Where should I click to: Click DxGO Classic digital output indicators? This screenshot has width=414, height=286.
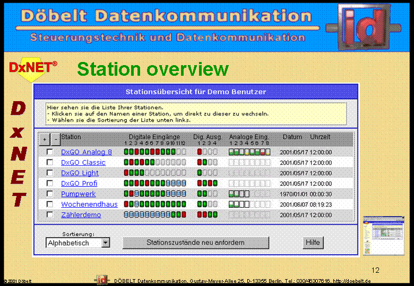click(x=208, y=163)
